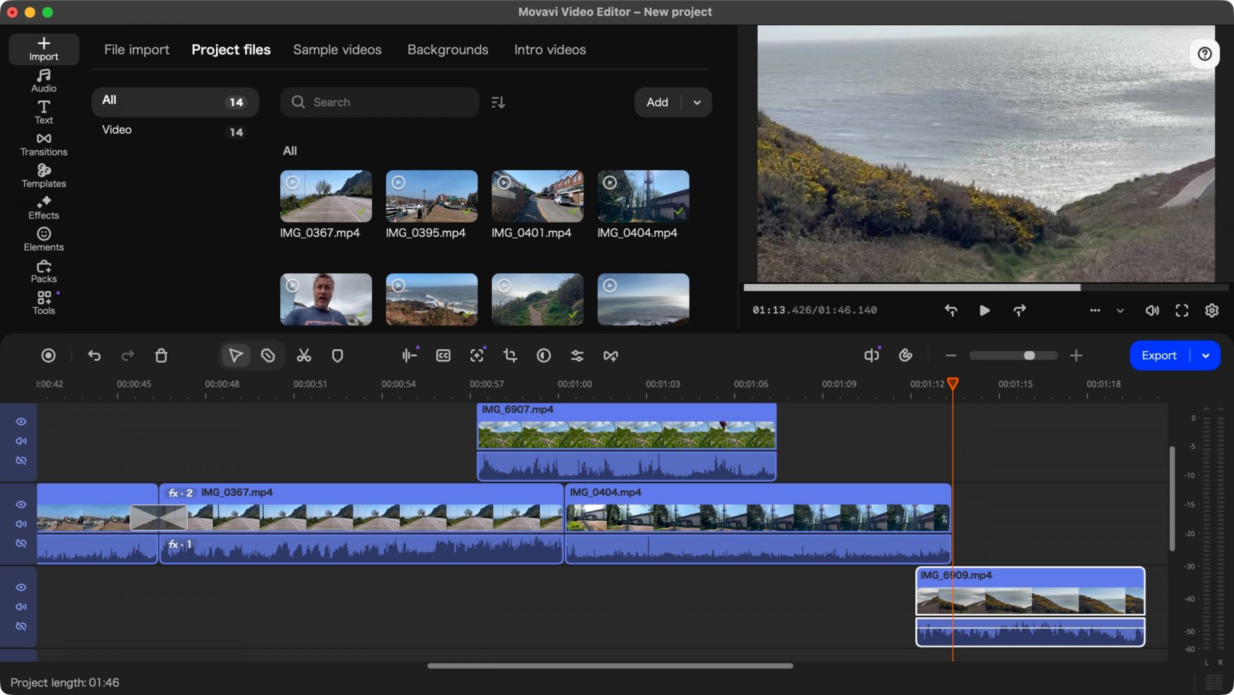
Task: Open the Packs panel
Action: pyautogui.click(x=44, y=271)
